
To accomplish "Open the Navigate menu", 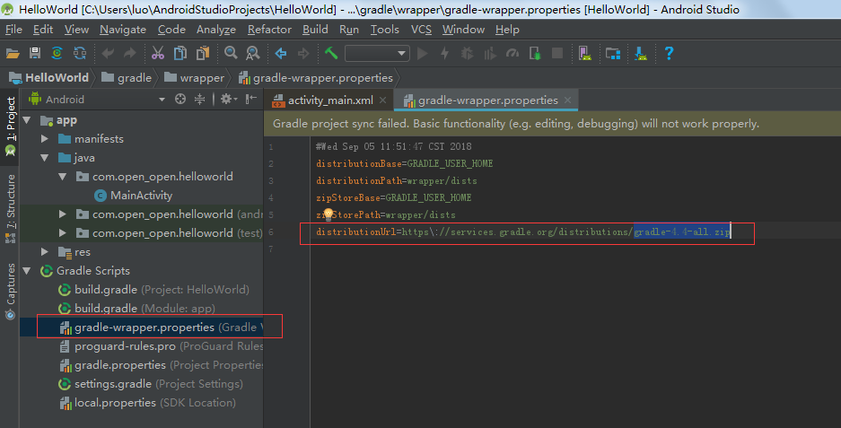I will click(x=123, y=30).
